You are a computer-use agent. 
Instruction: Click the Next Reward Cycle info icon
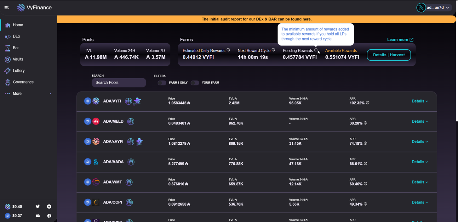(273, 50)
